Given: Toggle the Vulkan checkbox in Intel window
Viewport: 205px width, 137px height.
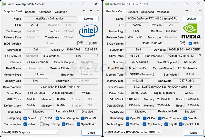Looking at the screenshot, I should (x=25, y=124).
